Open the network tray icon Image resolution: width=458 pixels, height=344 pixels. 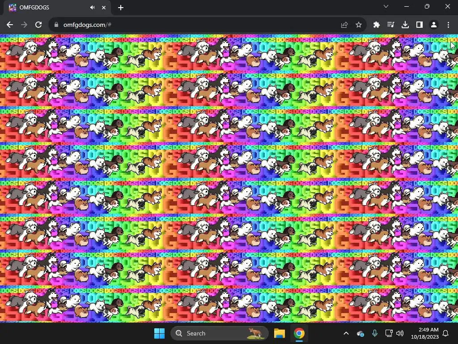389,333
